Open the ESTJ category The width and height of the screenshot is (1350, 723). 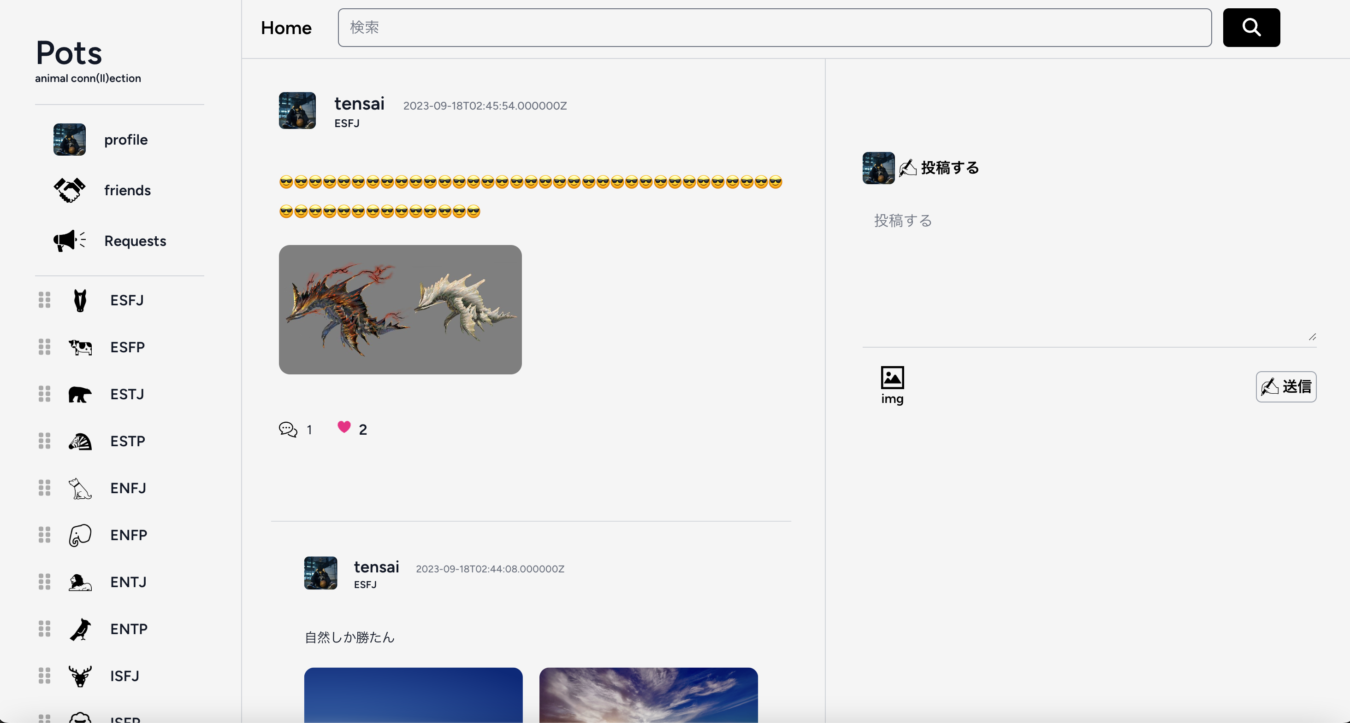(x=127, y=394)
